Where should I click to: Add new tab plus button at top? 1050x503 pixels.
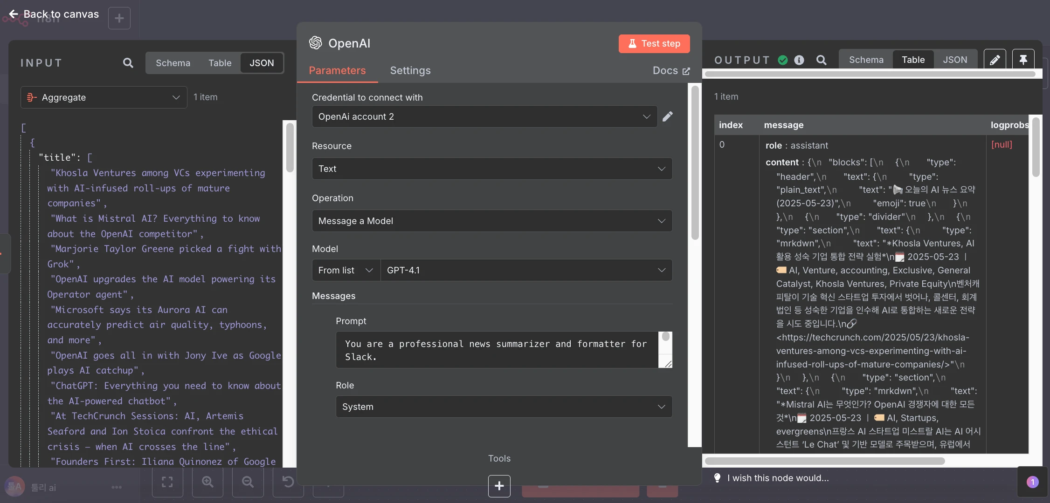(119, 18)
